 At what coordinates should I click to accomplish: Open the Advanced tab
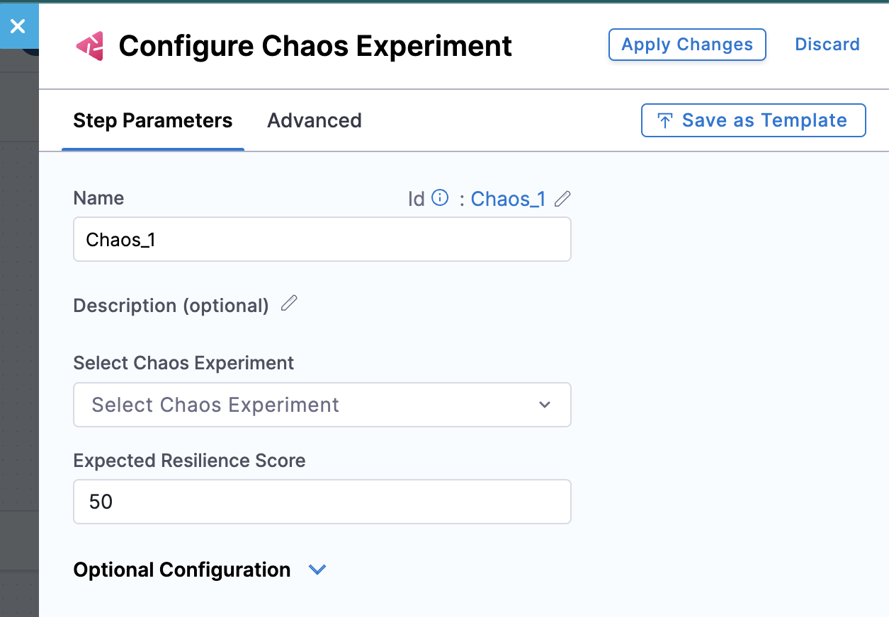coord(315,121)
